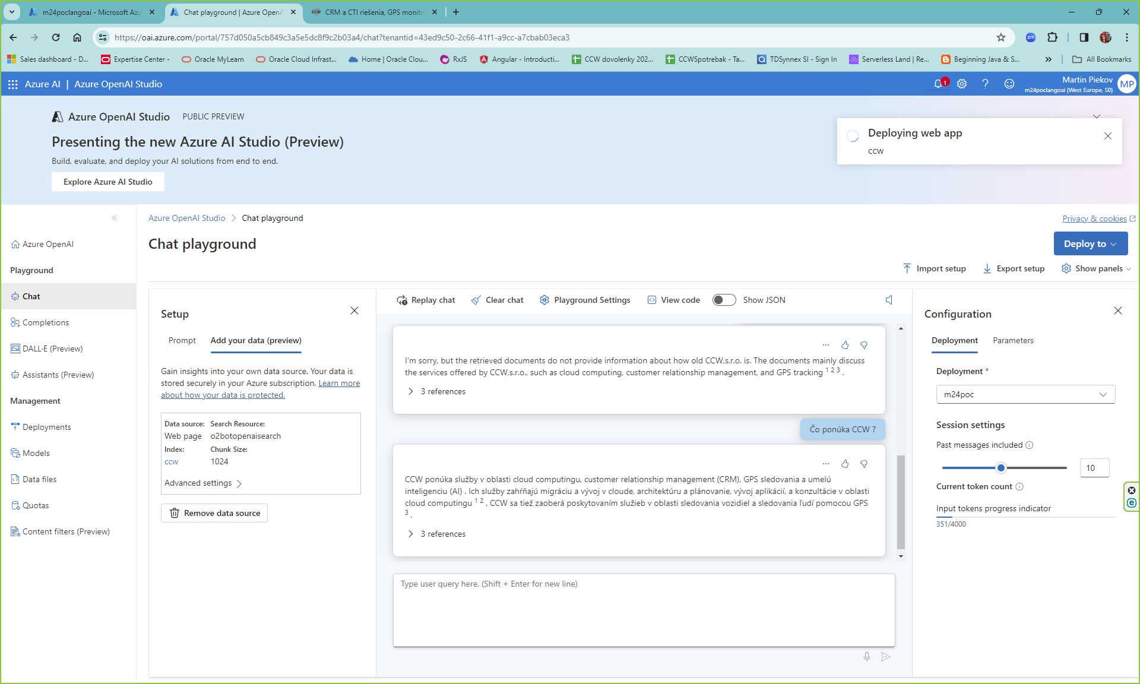Open the Privacy & cookies link
Image resolution: width=1140 pixels, height=684 pixels.
[x=1098, y=218]
